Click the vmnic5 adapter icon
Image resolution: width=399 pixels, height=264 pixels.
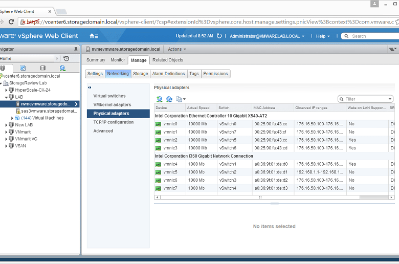tap(158, 172)
